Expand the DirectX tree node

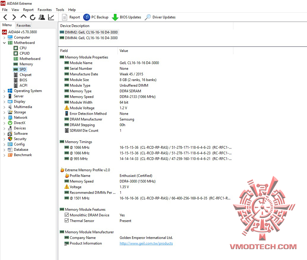point(4,123)
